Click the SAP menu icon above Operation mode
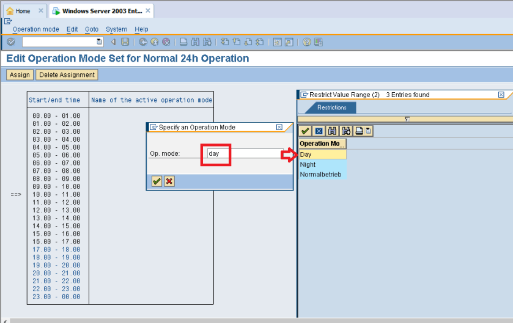513x323 pixels. coord(8,21)
